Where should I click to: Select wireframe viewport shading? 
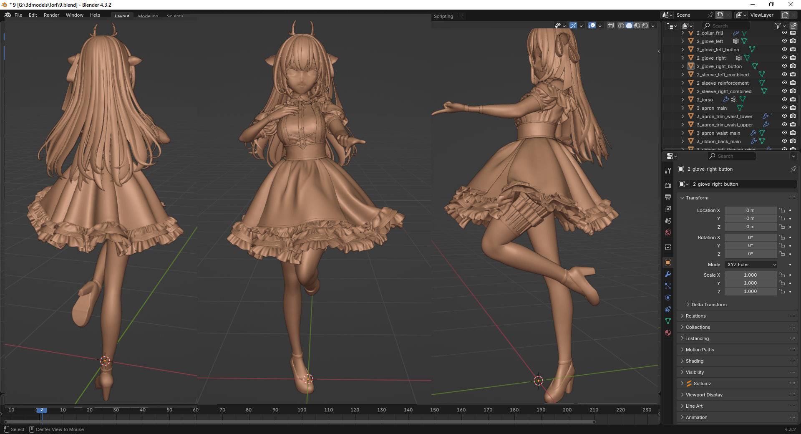click(x=621, y=26)
